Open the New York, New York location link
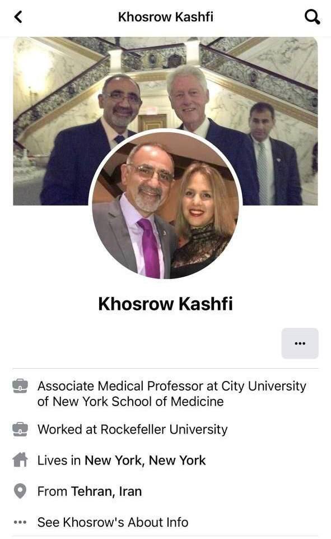331x539 pixels. [145, 461]
